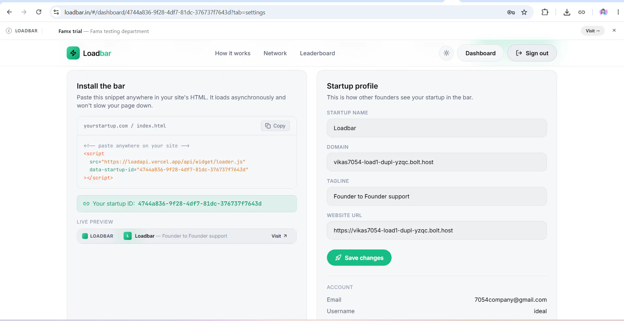624x321 pixels.
Task: Copy the install snippet
Action: tap(275, 126)
